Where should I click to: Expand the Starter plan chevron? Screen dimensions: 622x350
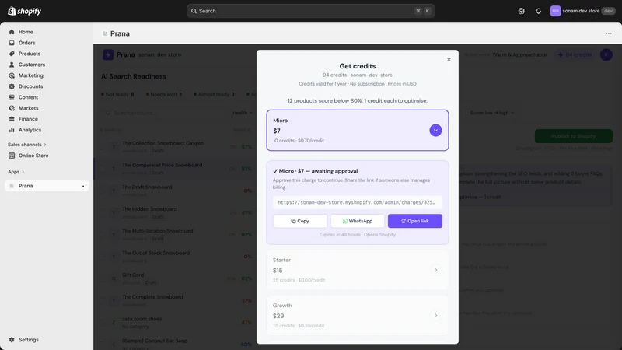coord(436,270)
